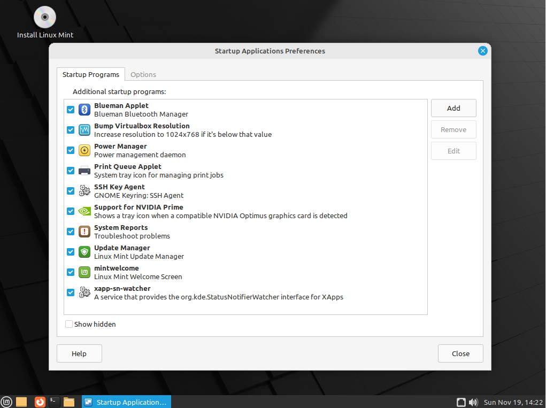This screenshot has height=408, width=546.
Task: Uncheck the Print Queue Applet checkbox
Action: (71, 171)
